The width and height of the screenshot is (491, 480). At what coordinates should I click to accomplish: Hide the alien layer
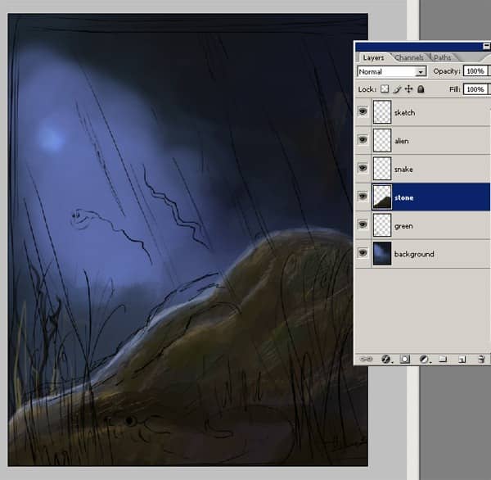tap(363, 139)
